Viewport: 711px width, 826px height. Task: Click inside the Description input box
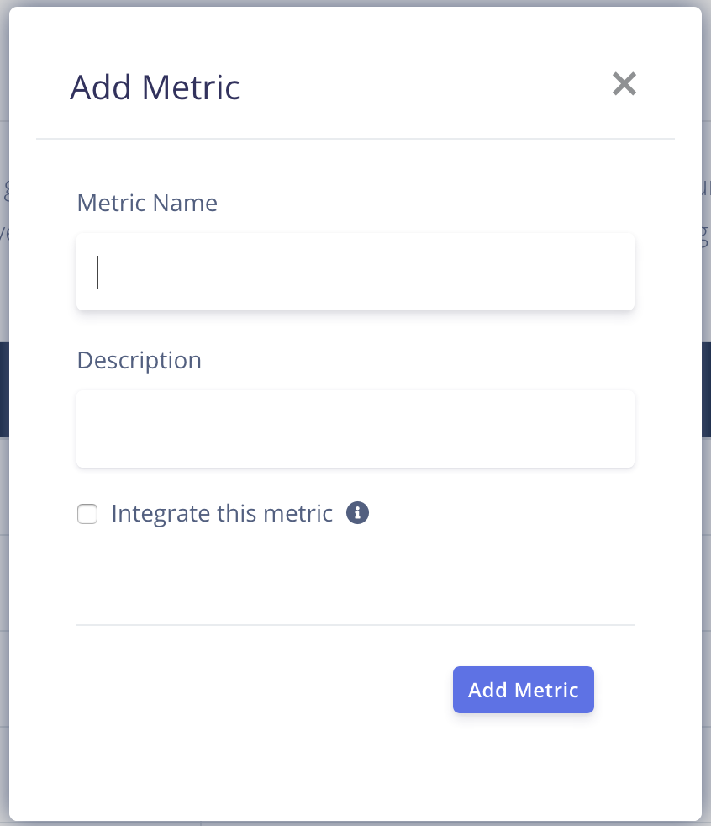[x=355, y=429]
